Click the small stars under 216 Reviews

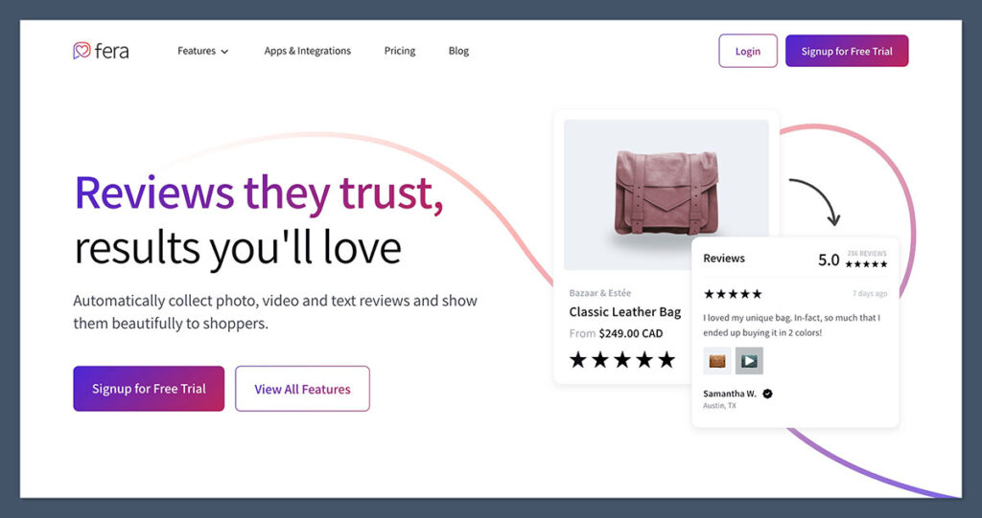[x=866, y=264]
